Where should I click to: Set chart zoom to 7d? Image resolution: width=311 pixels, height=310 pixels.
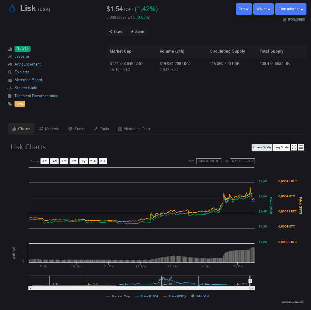54,161
